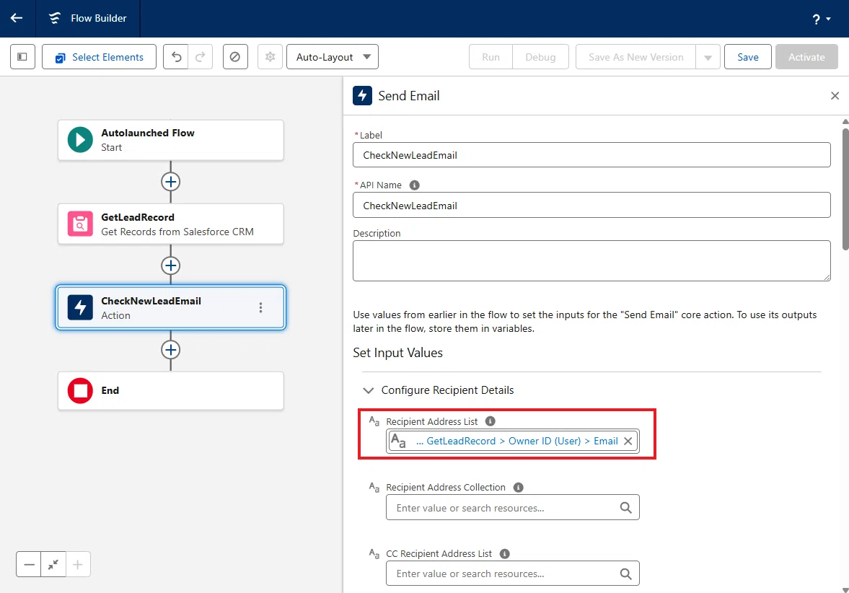The height and width of the screenshot is (593, 849).
Task: Click the Flow Builder logo icon
Action: [x=55, y=18]
